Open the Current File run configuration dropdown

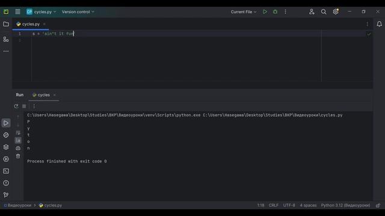(243, 12)
